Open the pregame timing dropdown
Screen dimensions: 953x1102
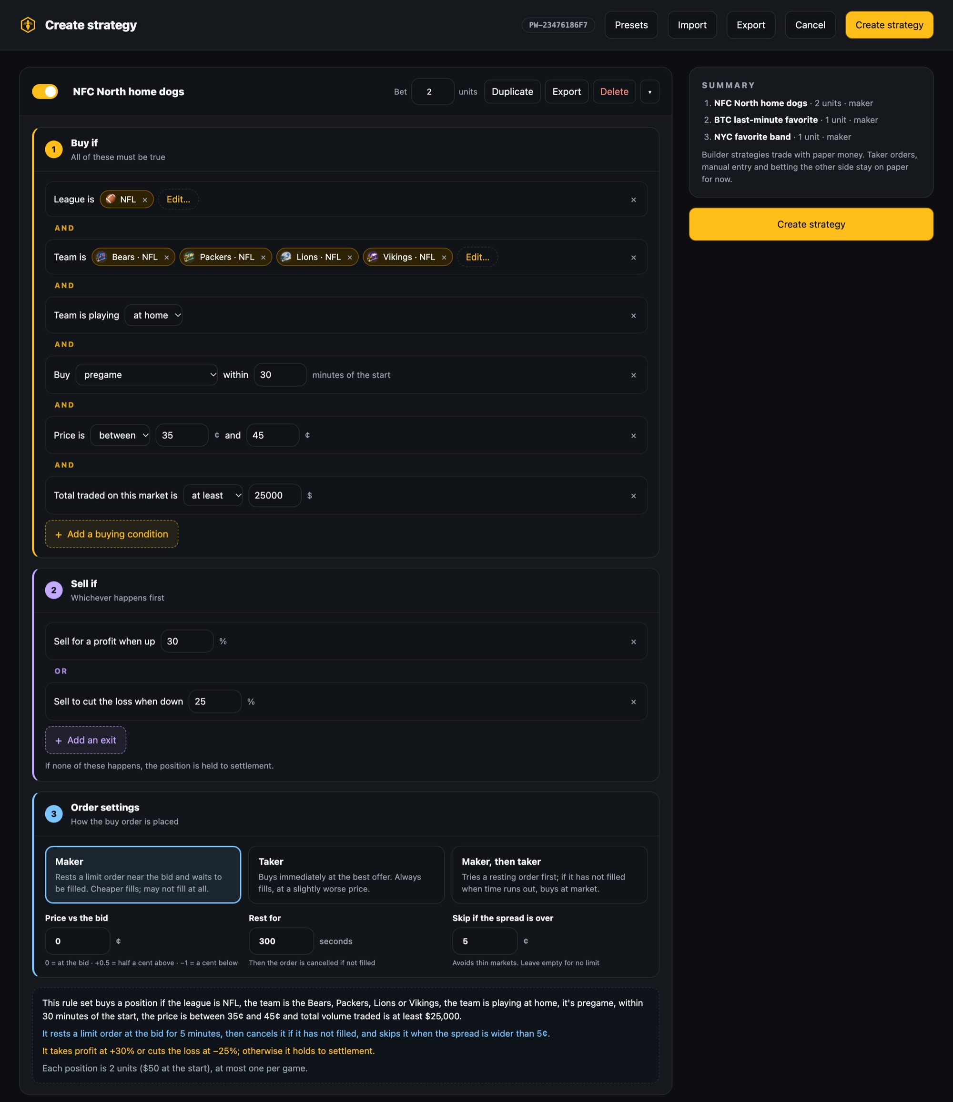(146, 374)
